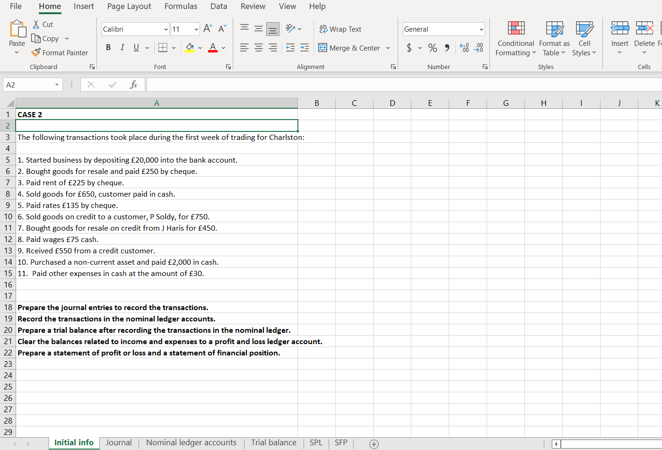Open the Nominal ledger accounts sheet

click(x=191, y=443)
